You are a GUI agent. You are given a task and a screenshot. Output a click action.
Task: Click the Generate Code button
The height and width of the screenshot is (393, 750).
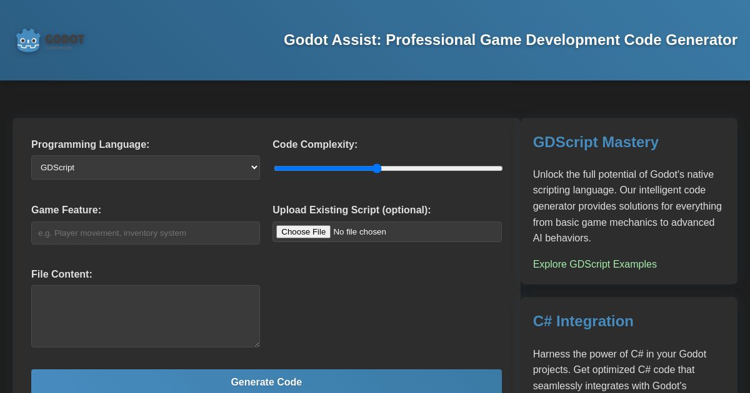pos(266,382)
